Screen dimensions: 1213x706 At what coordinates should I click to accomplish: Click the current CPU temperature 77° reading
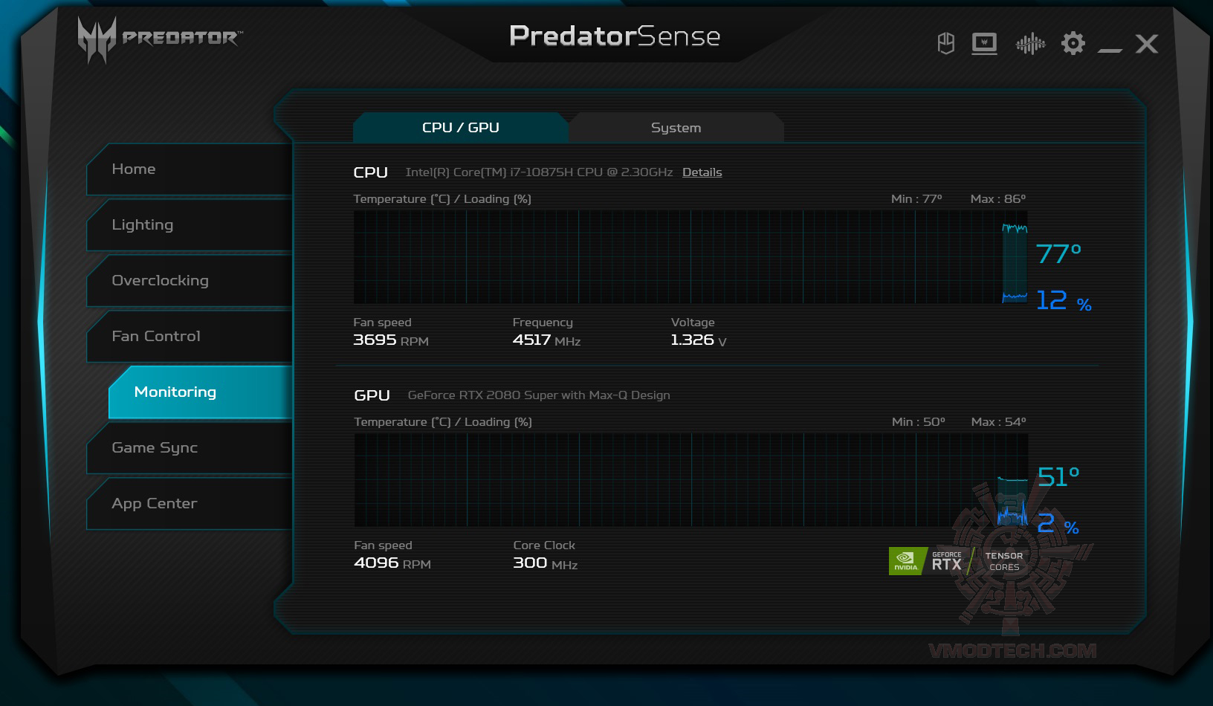coord(1059,254)
